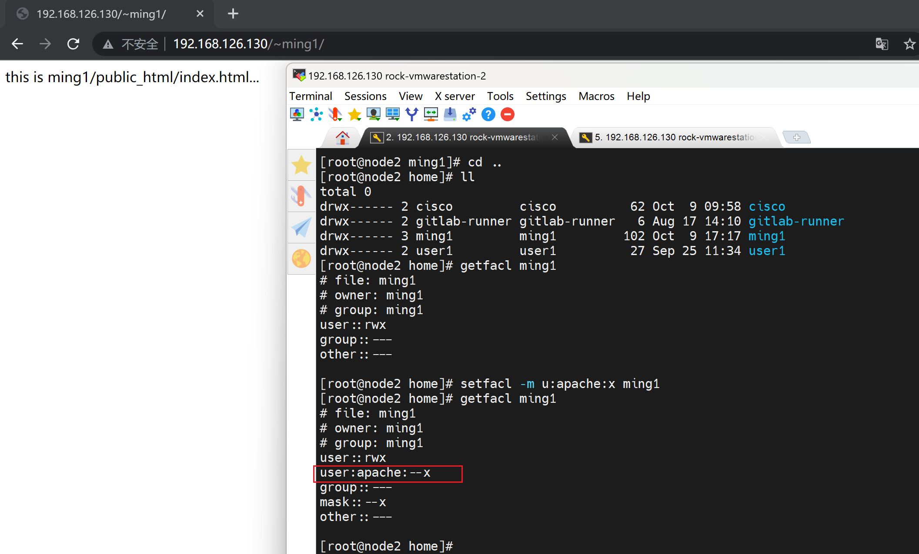Click the browser address bar URL

248,44
